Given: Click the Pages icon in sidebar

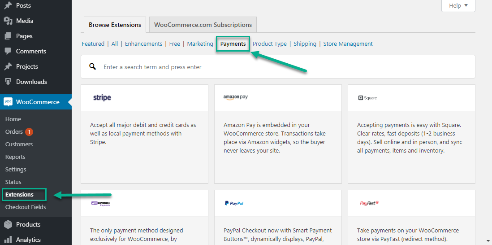Looking at the screenshot, I should 8,36.
